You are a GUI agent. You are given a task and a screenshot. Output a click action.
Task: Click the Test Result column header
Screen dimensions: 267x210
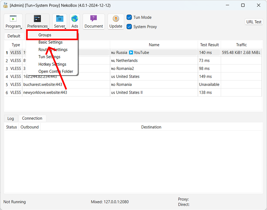209,44
